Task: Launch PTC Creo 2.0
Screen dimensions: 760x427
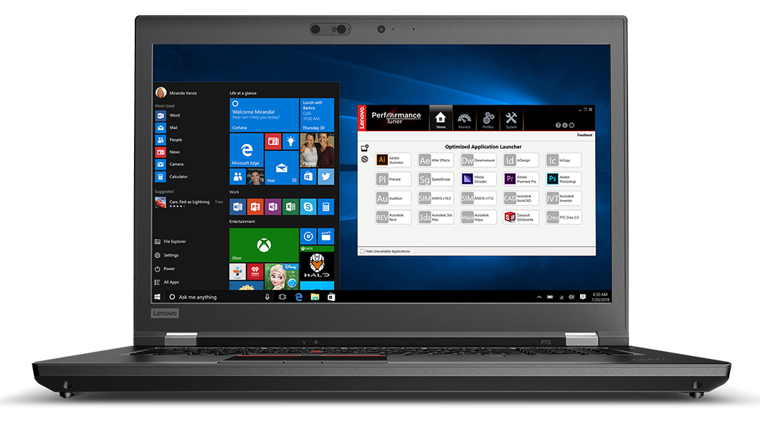Action: (563, 216)
